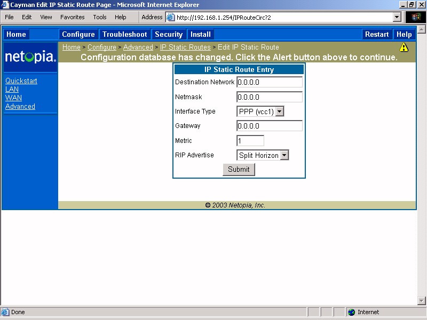Click the 'Destination Network' label
427x320 pixels.
coord(205,82)
